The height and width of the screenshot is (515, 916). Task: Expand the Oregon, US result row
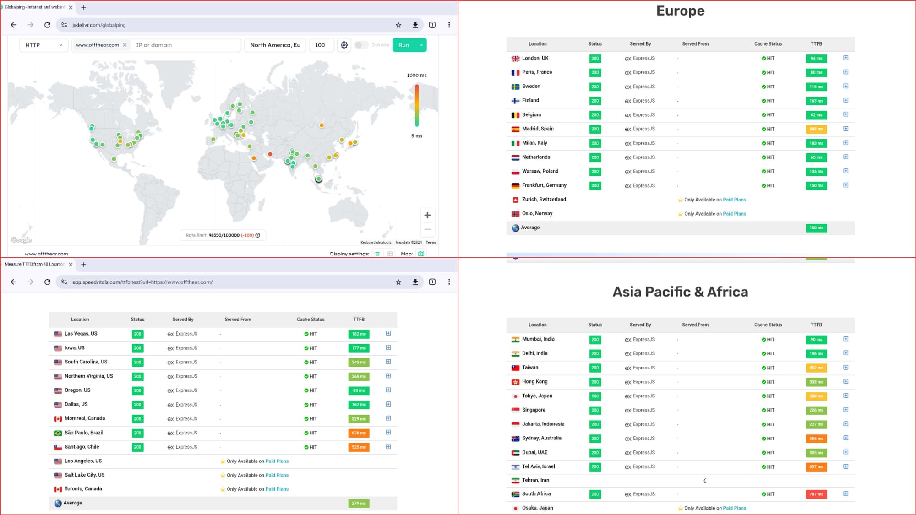point(388,390)
